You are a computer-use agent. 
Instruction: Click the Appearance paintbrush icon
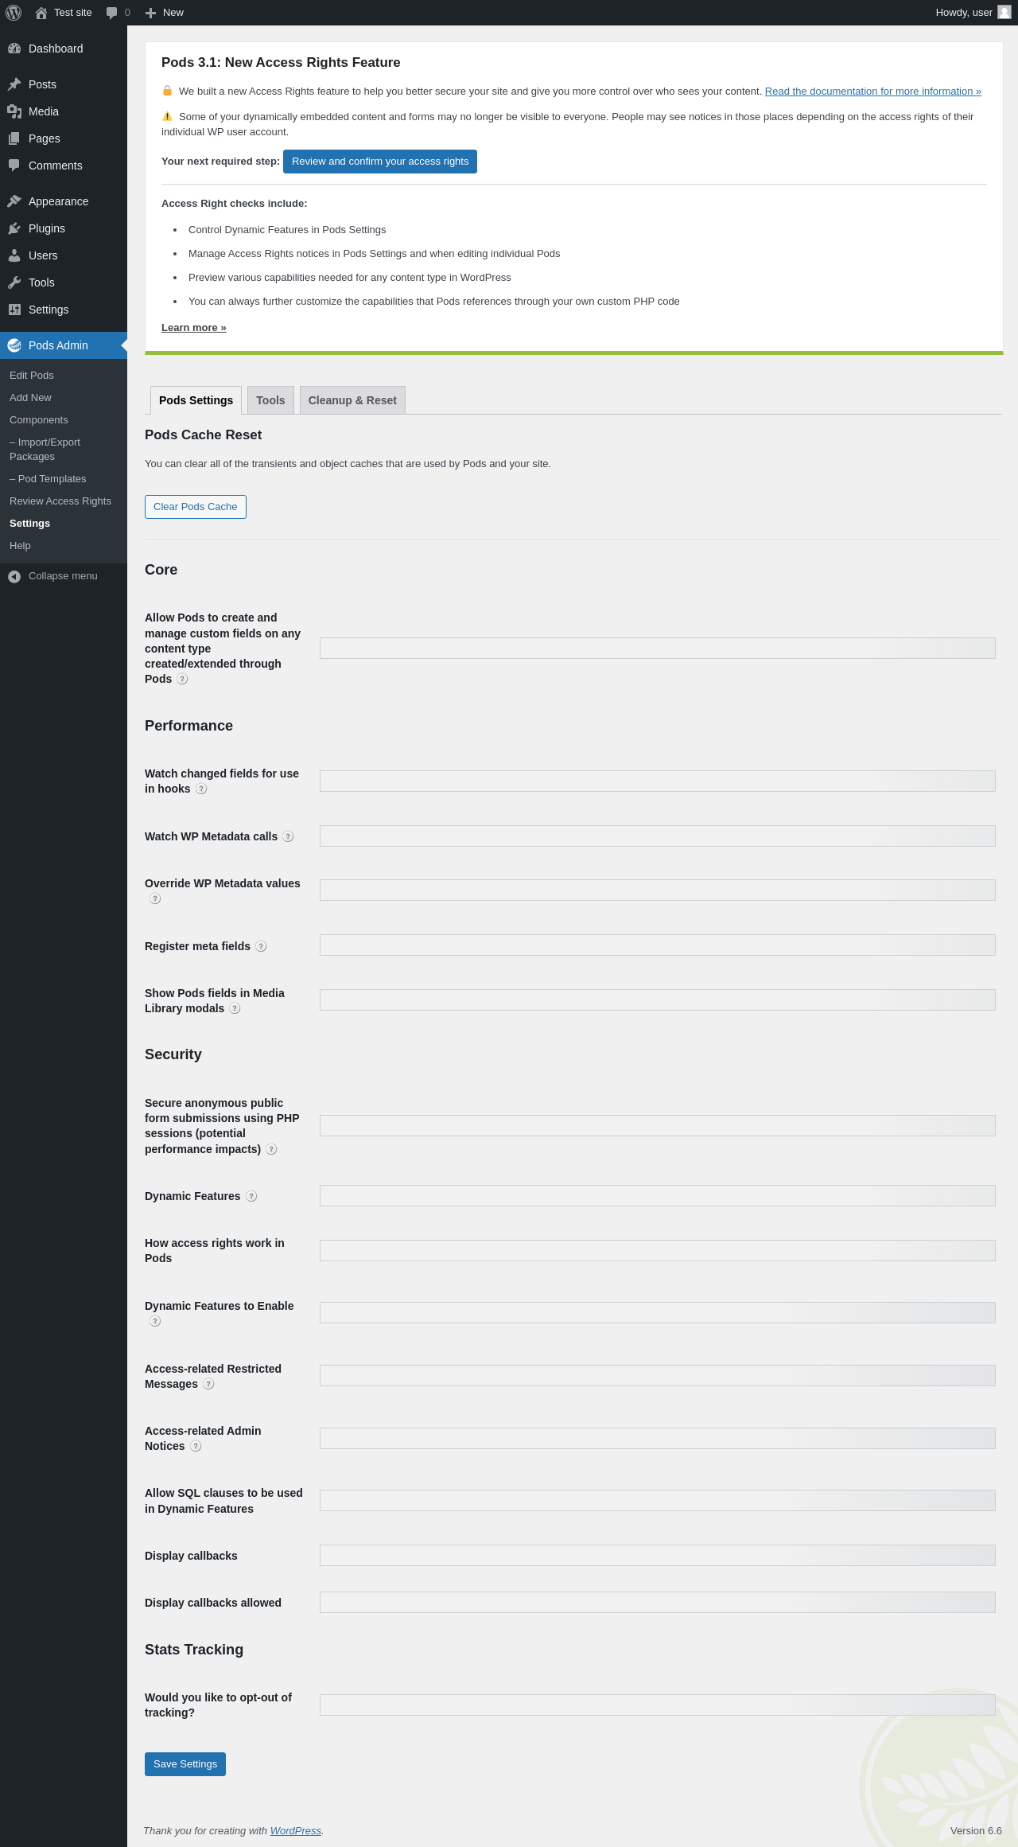14,201
